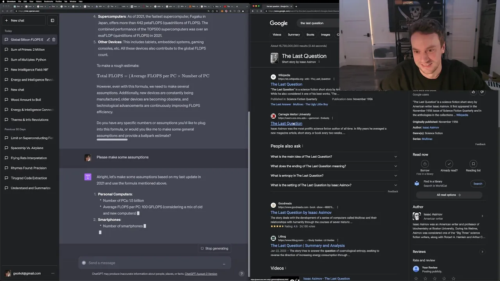Open new tab plus in Google window
Image resolution: width=500 pixels, height=281 pixels.
click(x=296, y=6)
